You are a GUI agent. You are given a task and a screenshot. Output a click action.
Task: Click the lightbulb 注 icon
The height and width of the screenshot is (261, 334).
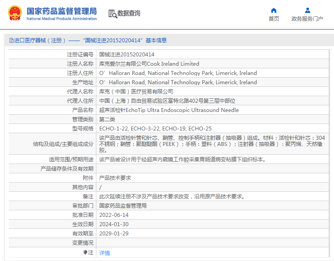coord(85,253)
